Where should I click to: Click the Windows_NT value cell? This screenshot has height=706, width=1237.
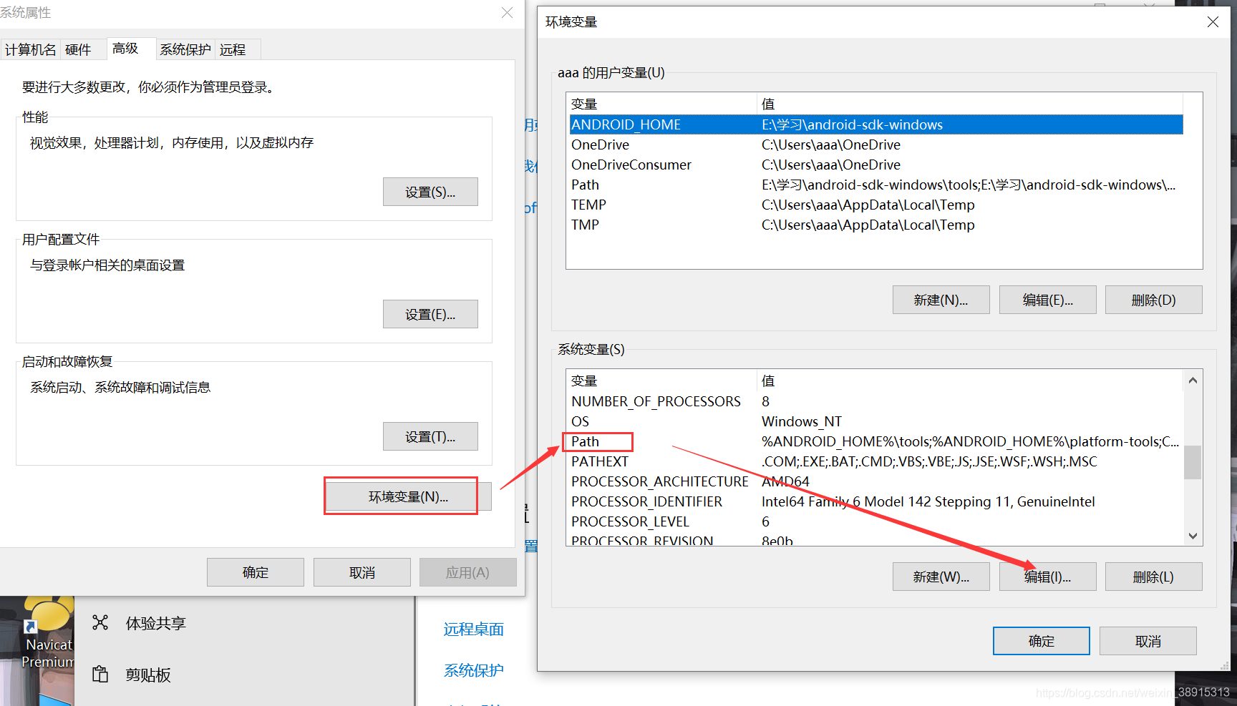point(801,421)
